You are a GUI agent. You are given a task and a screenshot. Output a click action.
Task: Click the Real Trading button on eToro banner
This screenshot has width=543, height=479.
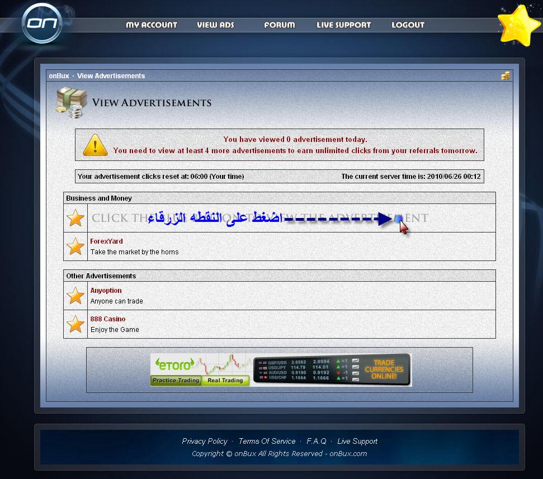click(x=225, y=381)
